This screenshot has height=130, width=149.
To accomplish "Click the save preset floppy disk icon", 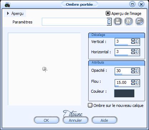I will pyautogui.click(x=118, y=22).
